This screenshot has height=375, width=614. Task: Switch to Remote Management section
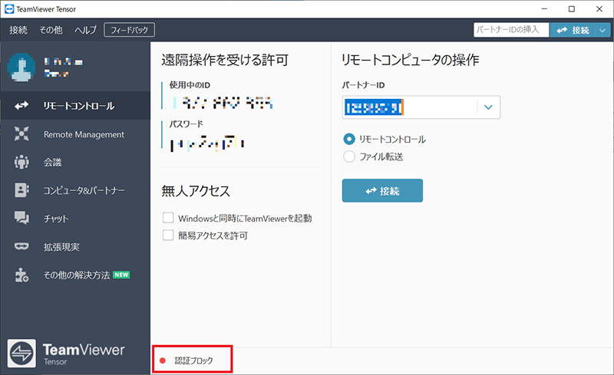(75, 134)
